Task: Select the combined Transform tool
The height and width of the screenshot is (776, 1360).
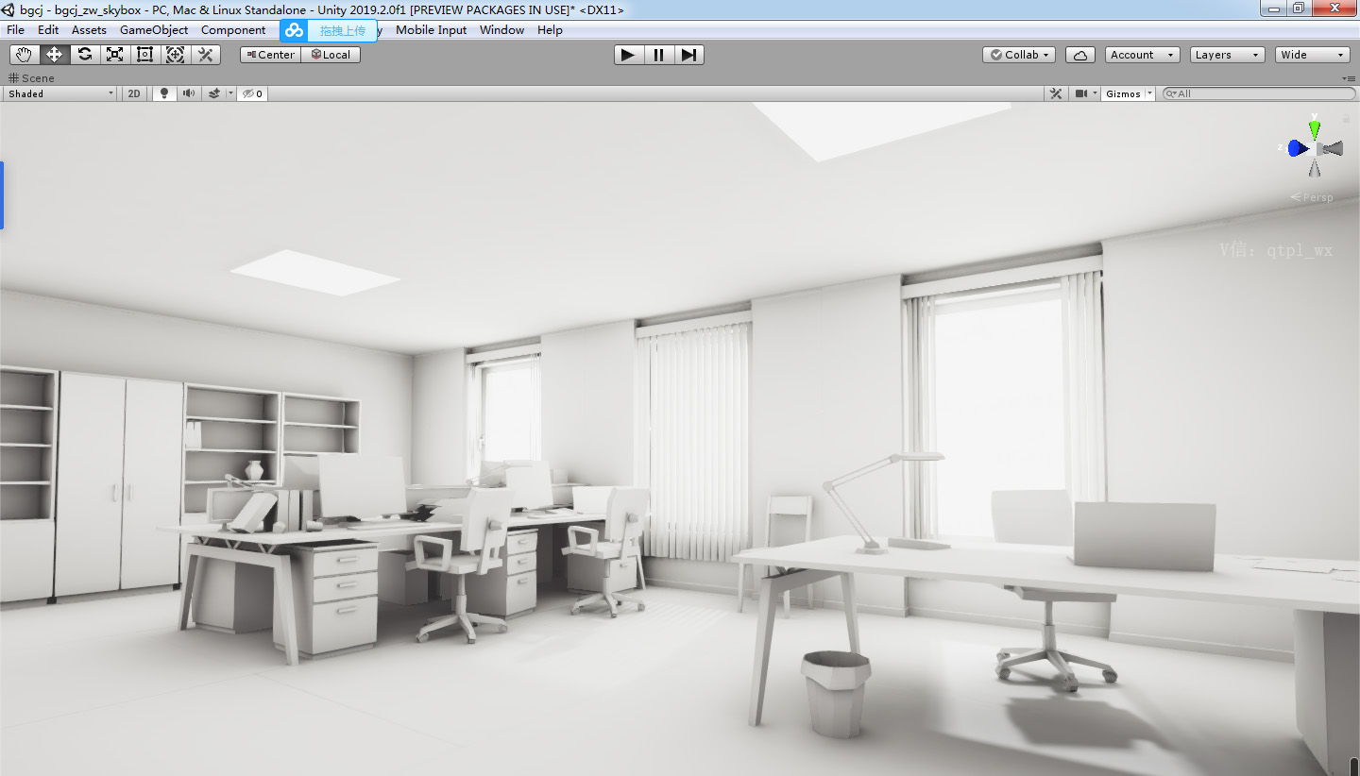Action: click(x=175, y=55)
